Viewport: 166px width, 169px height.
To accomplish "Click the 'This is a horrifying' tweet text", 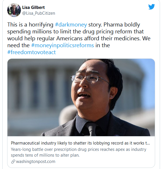I will point(30,24).
